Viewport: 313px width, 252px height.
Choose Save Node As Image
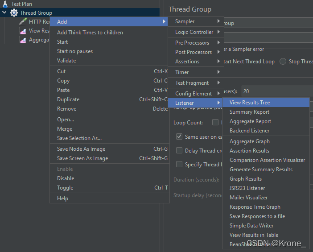click(x=109, y=149)
